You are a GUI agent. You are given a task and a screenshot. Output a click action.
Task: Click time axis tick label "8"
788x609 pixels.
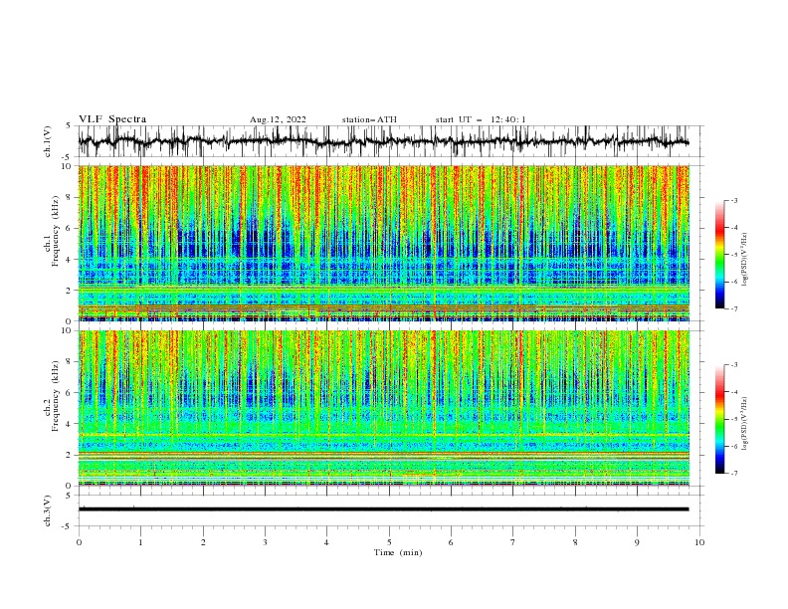(575, 542)
